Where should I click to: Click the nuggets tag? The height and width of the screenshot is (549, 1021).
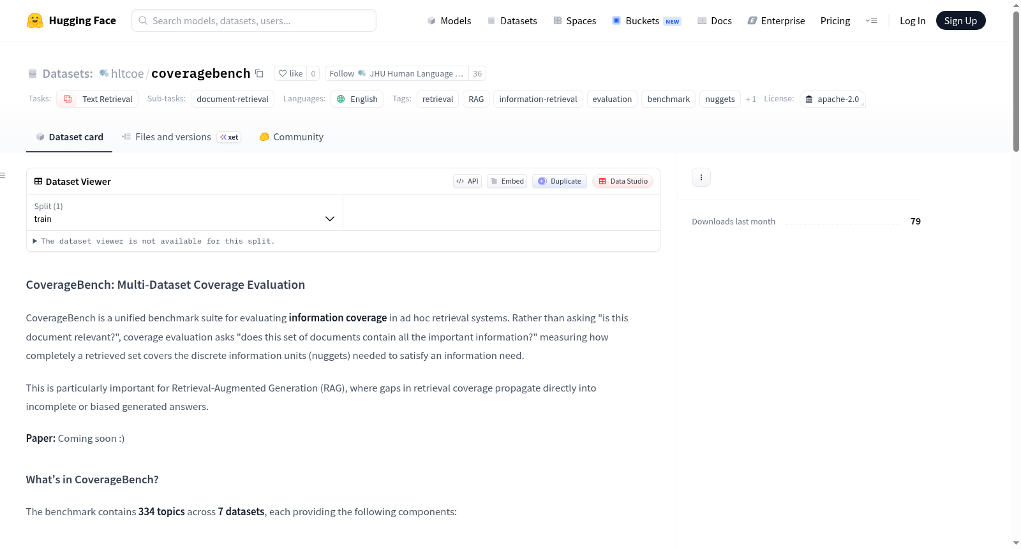(720, 99)
